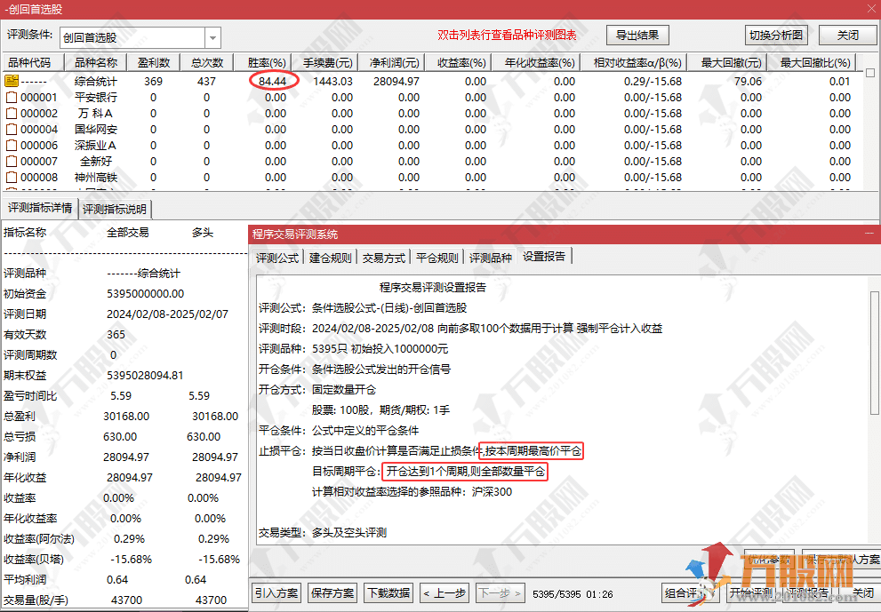Screen dimensions: 881x612
Task: Click the icon beside 000004 国华网安
Action: 12,129
